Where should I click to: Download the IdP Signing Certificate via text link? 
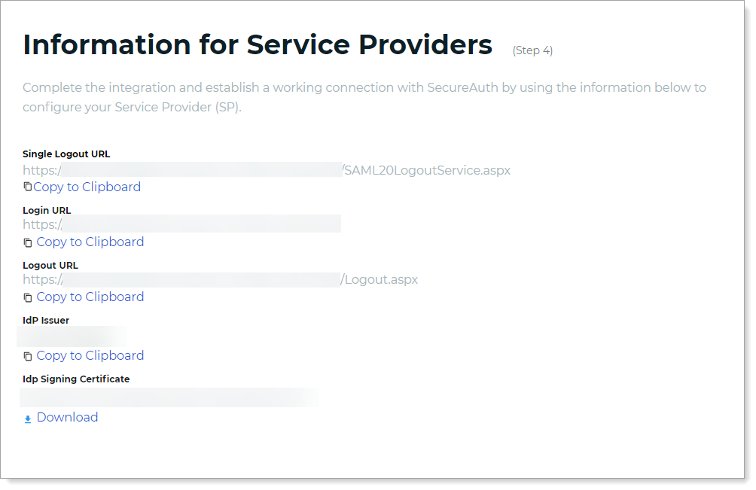pyautogui.click(x=67, y=417)
